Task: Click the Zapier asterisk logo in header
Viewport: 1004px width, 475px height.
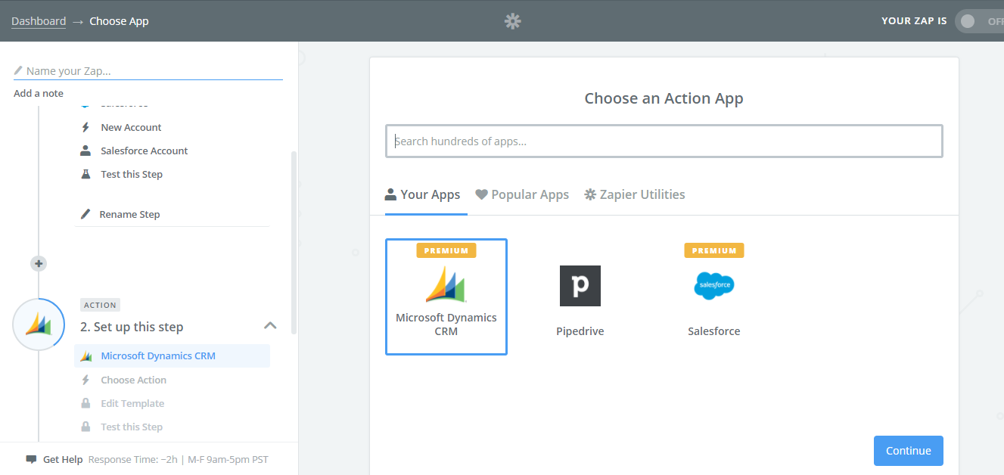Action: pyautogui.click(x=513, y=21)
